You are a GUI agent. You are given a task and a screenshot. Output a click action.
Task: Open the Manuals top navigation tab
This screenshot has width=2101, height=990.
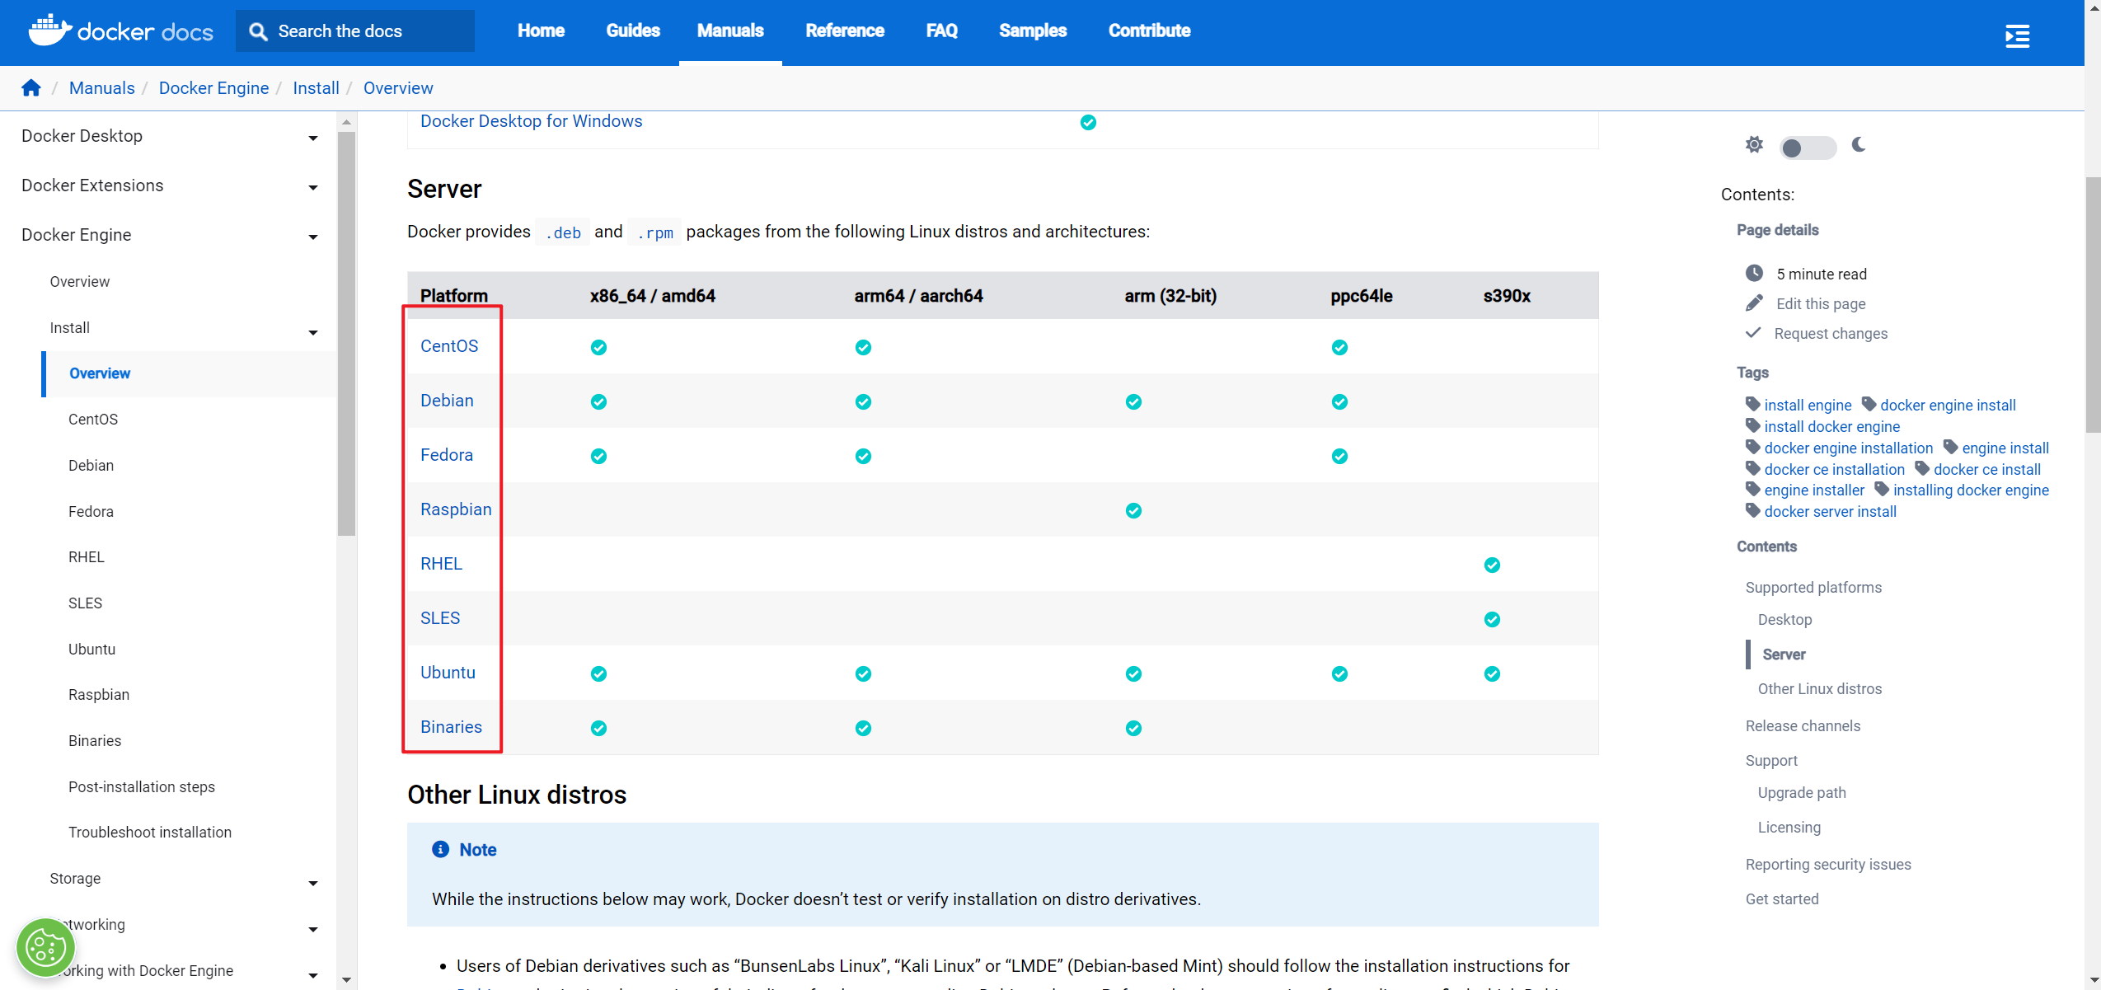(x=730, y=30)
